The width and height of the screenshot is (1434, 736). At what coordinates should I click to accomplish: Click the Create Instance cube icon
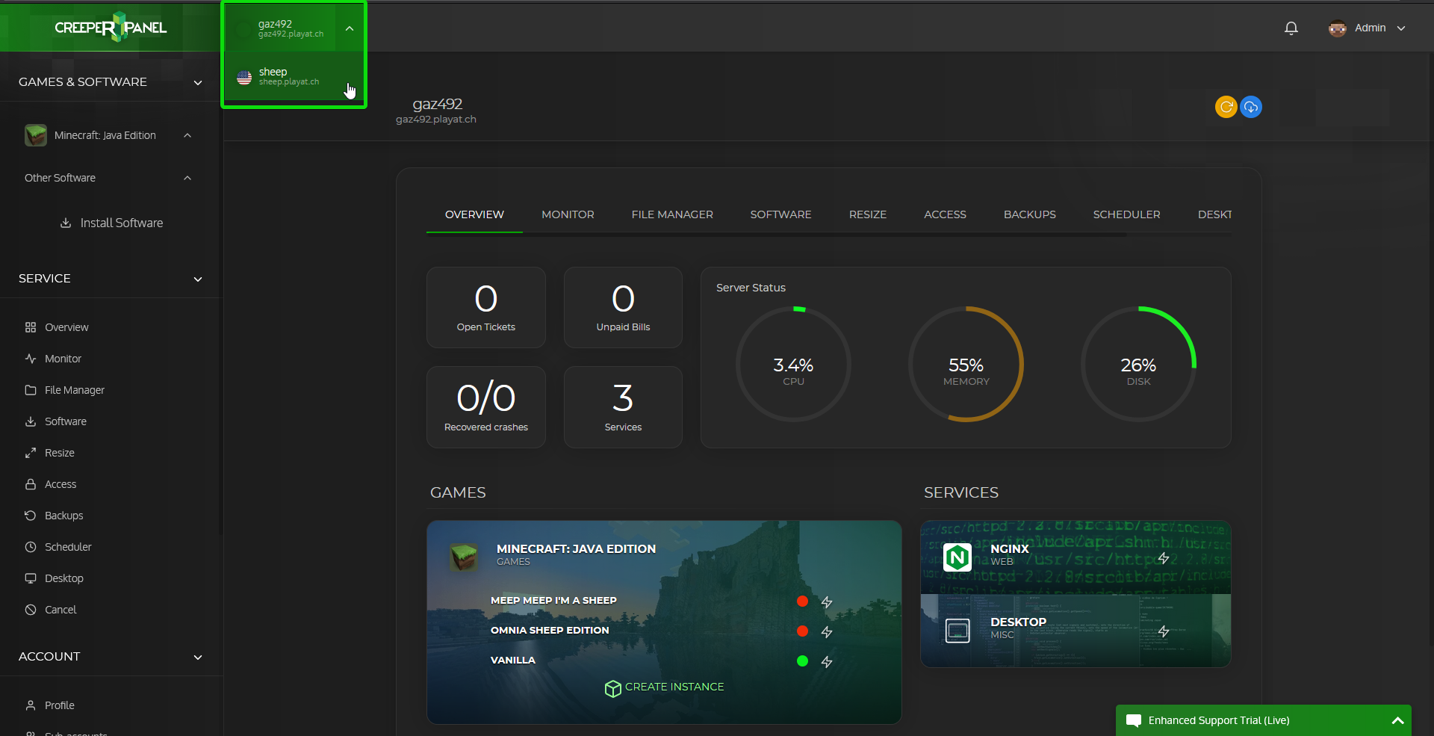click(x=612, y=688)
